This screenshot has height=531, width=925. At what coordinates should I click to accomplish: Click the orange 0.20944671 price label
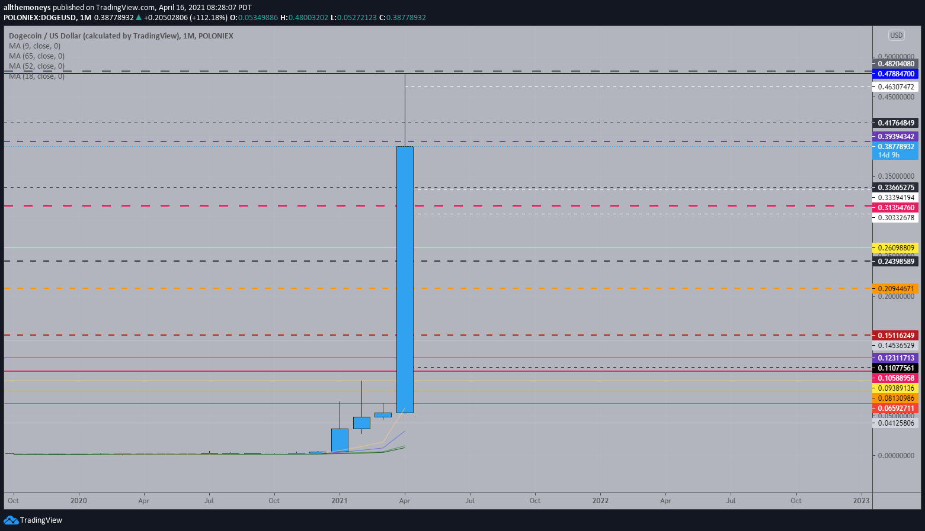click(895, 289)
